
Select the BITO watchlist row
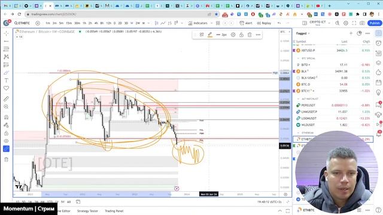[x=333, y=65]
